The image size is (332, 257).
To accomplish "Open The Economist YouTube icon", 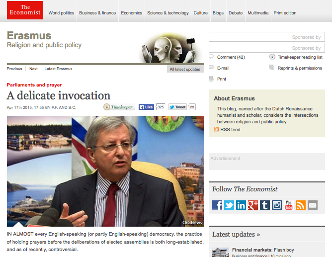I will 289,205.
